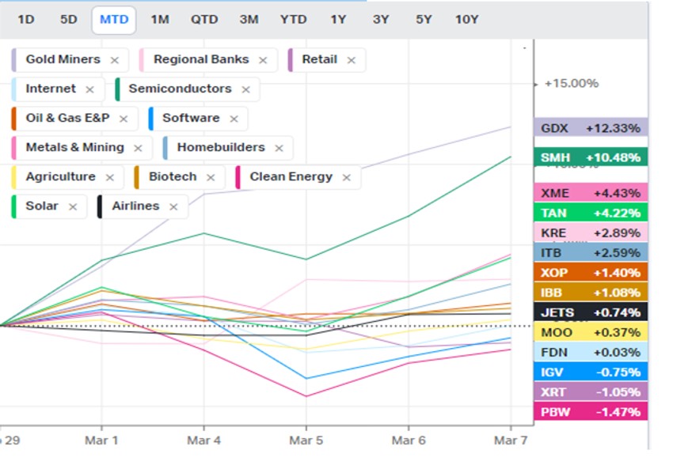673x465 pixels.
Task: Delete the Semiconductors series via its X
Action: [245, 89]
